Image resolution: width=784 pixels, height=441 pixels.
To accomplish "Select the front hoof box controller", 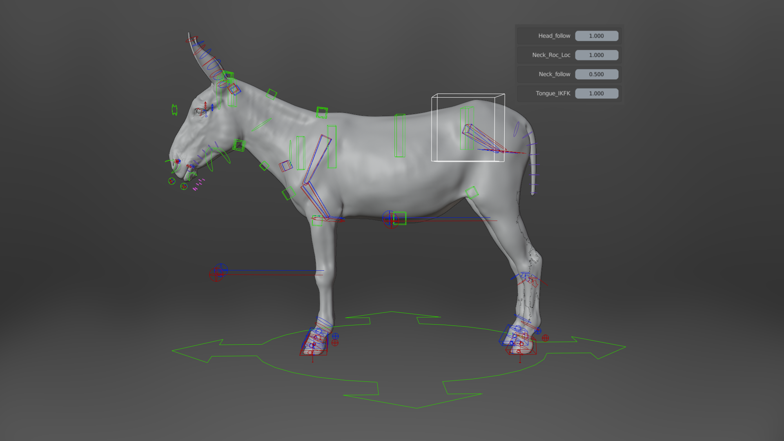I will click(x=314, y=343).
